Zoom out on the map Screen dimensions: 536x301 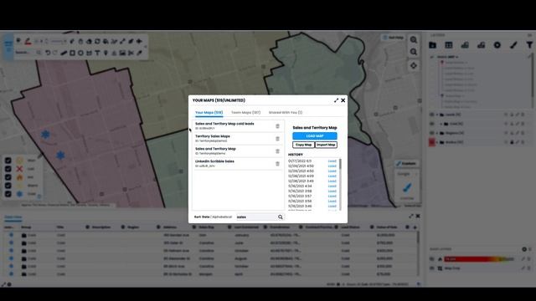[414, 52]
